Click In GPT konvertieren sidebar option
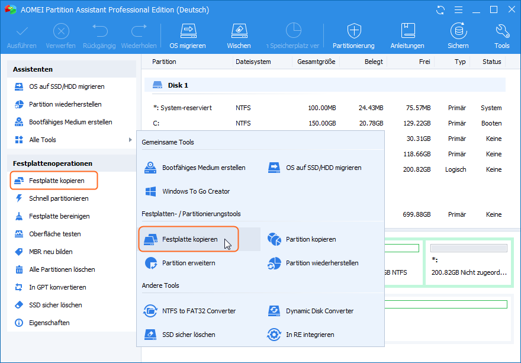This screenshot has width=521, height=363. click(x=57, y=287)
